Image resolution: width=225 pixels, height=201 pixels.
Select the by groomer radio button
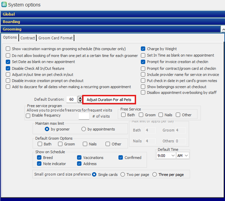(47, 129)
